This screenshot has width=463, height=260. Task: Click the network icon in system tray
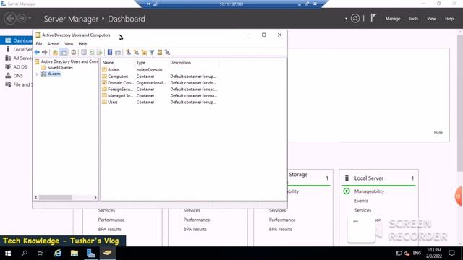399,253
